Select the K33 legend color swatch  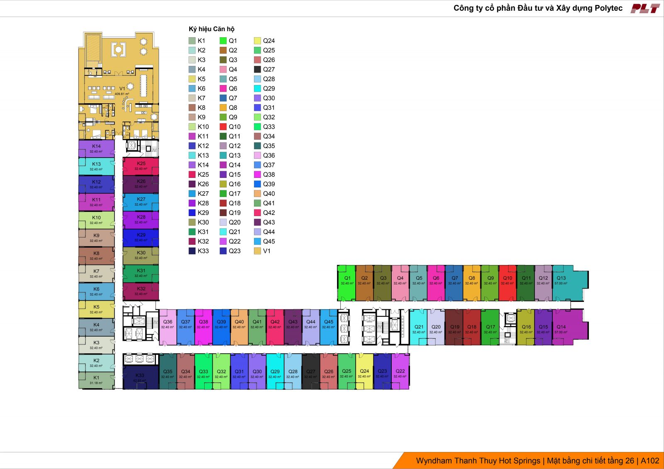click(192, 251)
